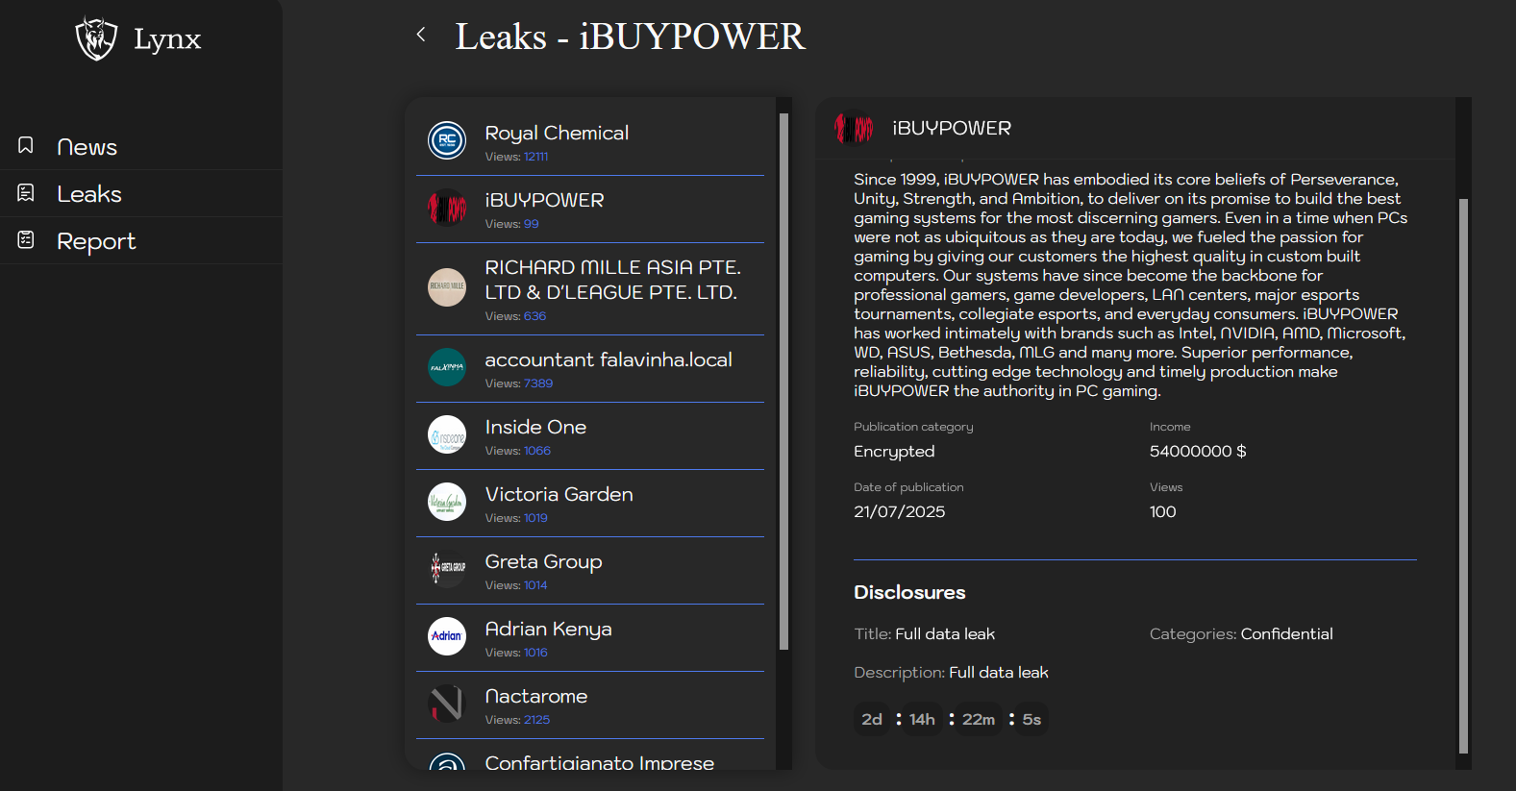Open accountant falavinha.local entry
The height and width of the screenshot is (791, 1516).
[590, 369]
